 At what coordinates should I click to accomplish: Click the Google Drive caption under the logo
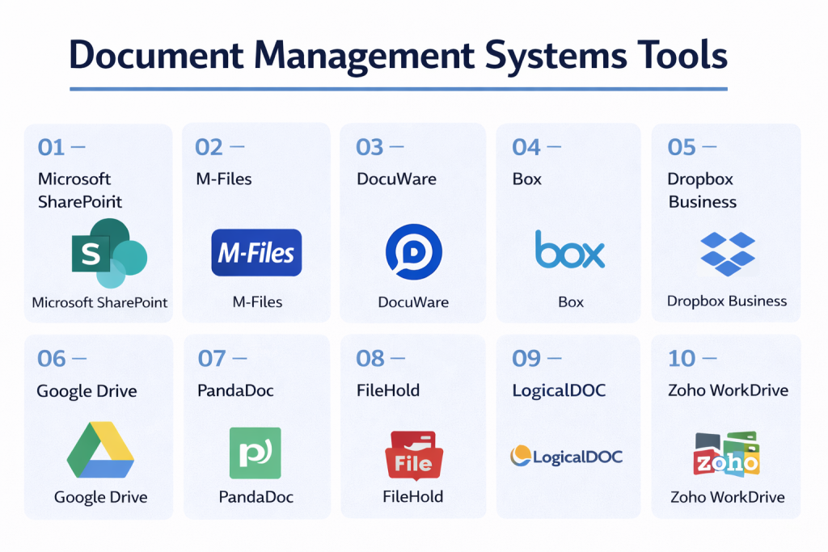pyautogui.click(x=100, y=497)
